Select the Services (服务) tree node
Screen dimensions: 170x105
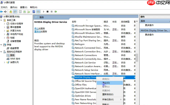tap(12, 55)
